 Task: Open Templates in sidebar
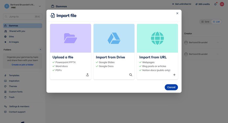pyautogui.click(x=14, y=75)
